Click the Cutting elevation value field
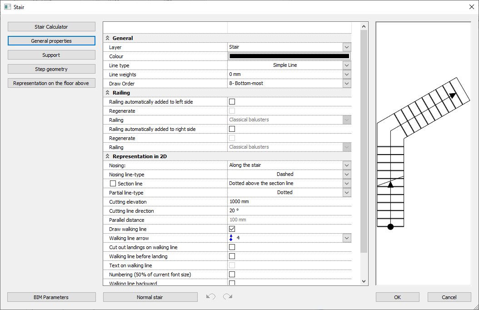The width and height of the screenshot is (479, 310). point(289,202)
